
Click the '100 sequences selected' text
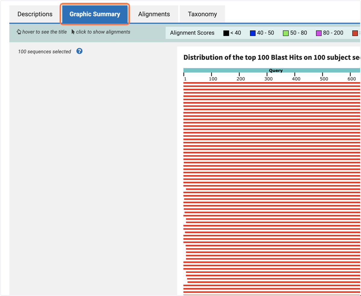pos(45,52)
